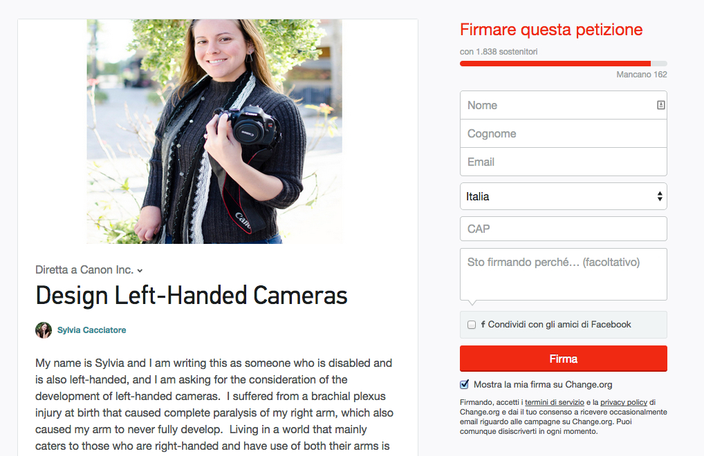Click into the Nome input field
The height and width of the screenshot is (456, 704).
point(563,106)
